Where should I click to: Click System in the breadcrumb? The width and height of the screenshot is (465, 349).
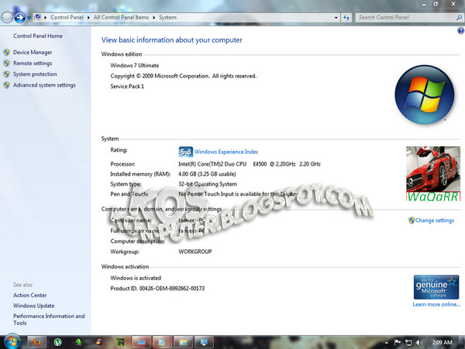coord(167,18)
